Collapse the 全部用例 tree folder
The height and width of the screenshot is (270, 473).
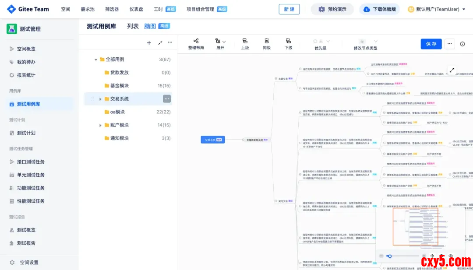pyautogui.click(x=96, y=60)
